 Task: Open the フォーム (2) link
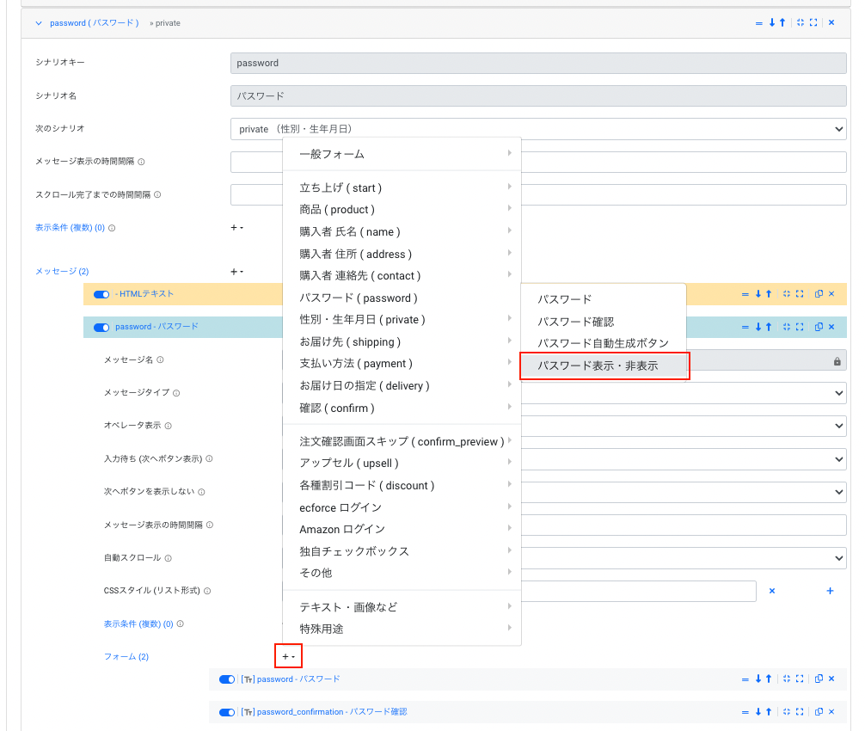pyautogui.click(x=126, y=657)
